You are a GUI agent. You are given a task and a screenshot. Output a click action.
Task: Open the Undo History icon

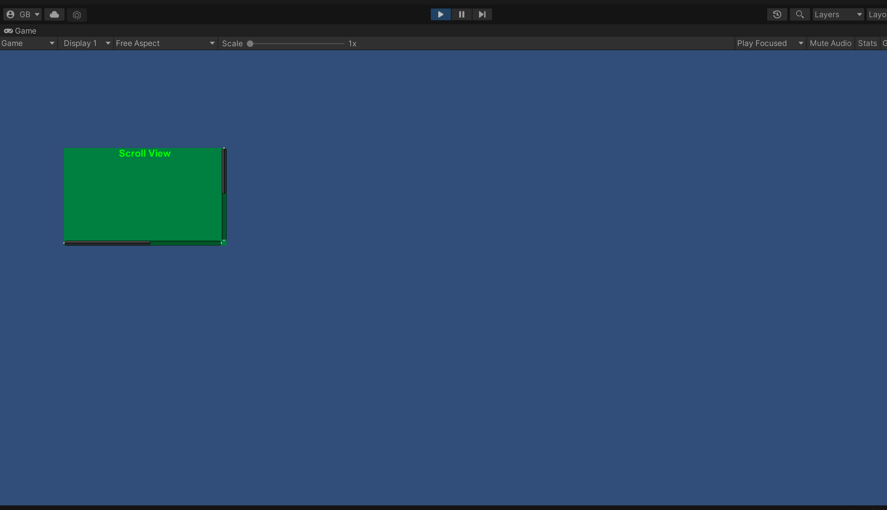(x=777, y=15)
